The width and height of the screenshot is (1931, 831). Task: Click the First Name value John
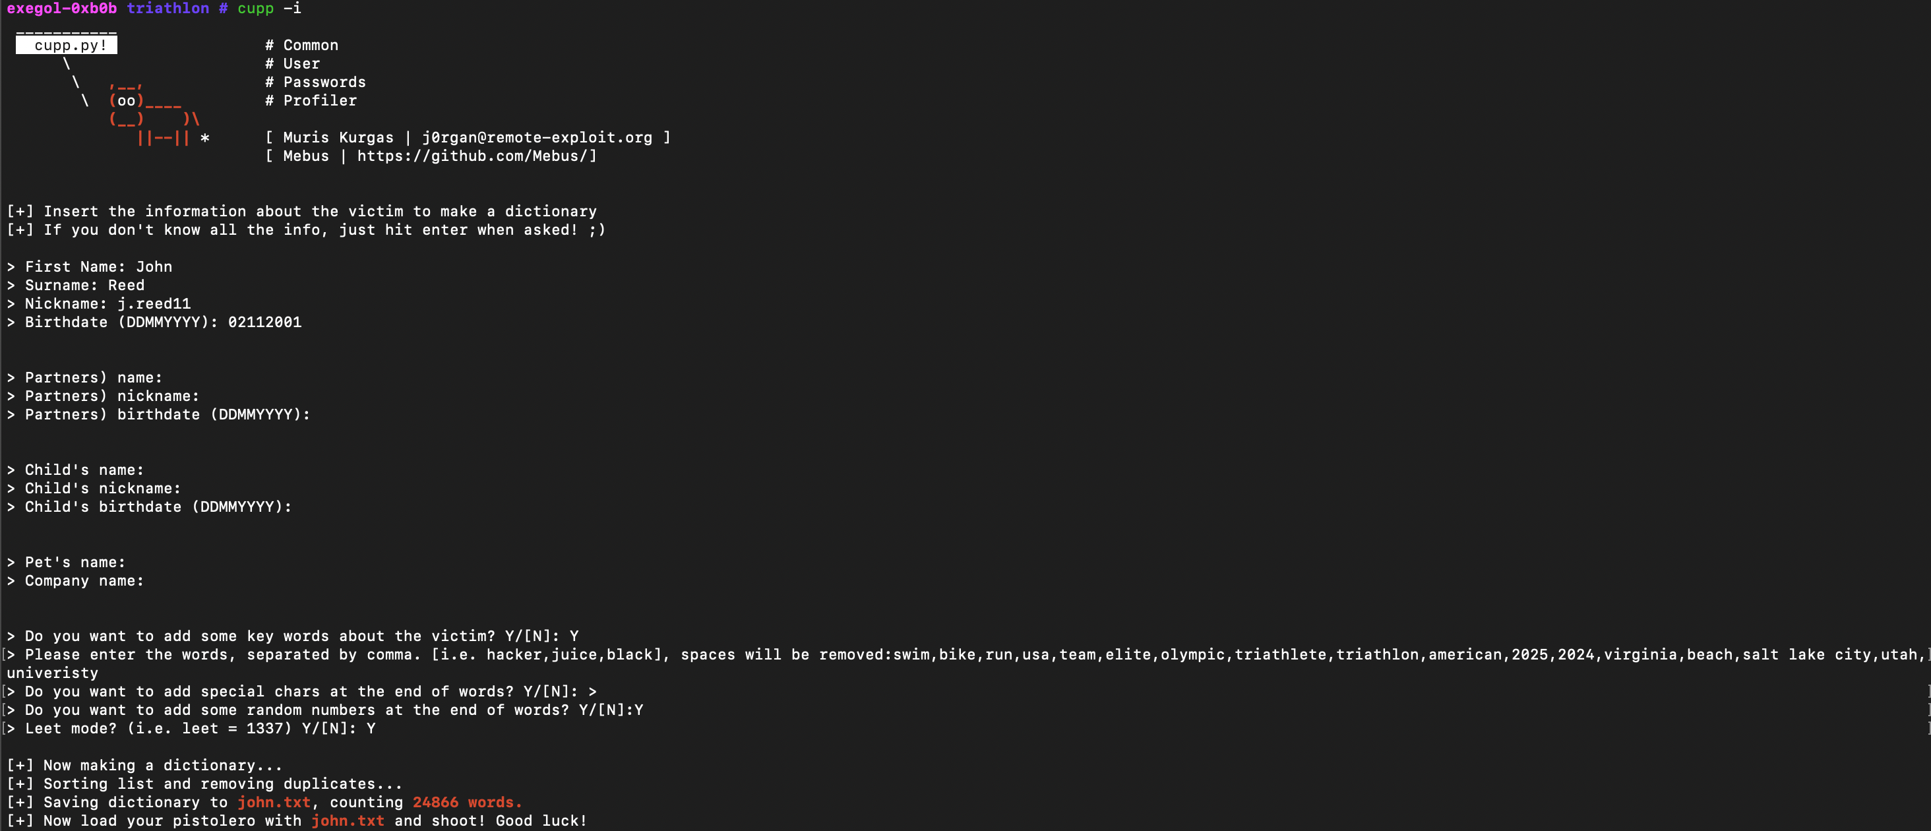[x=154, y=266]
